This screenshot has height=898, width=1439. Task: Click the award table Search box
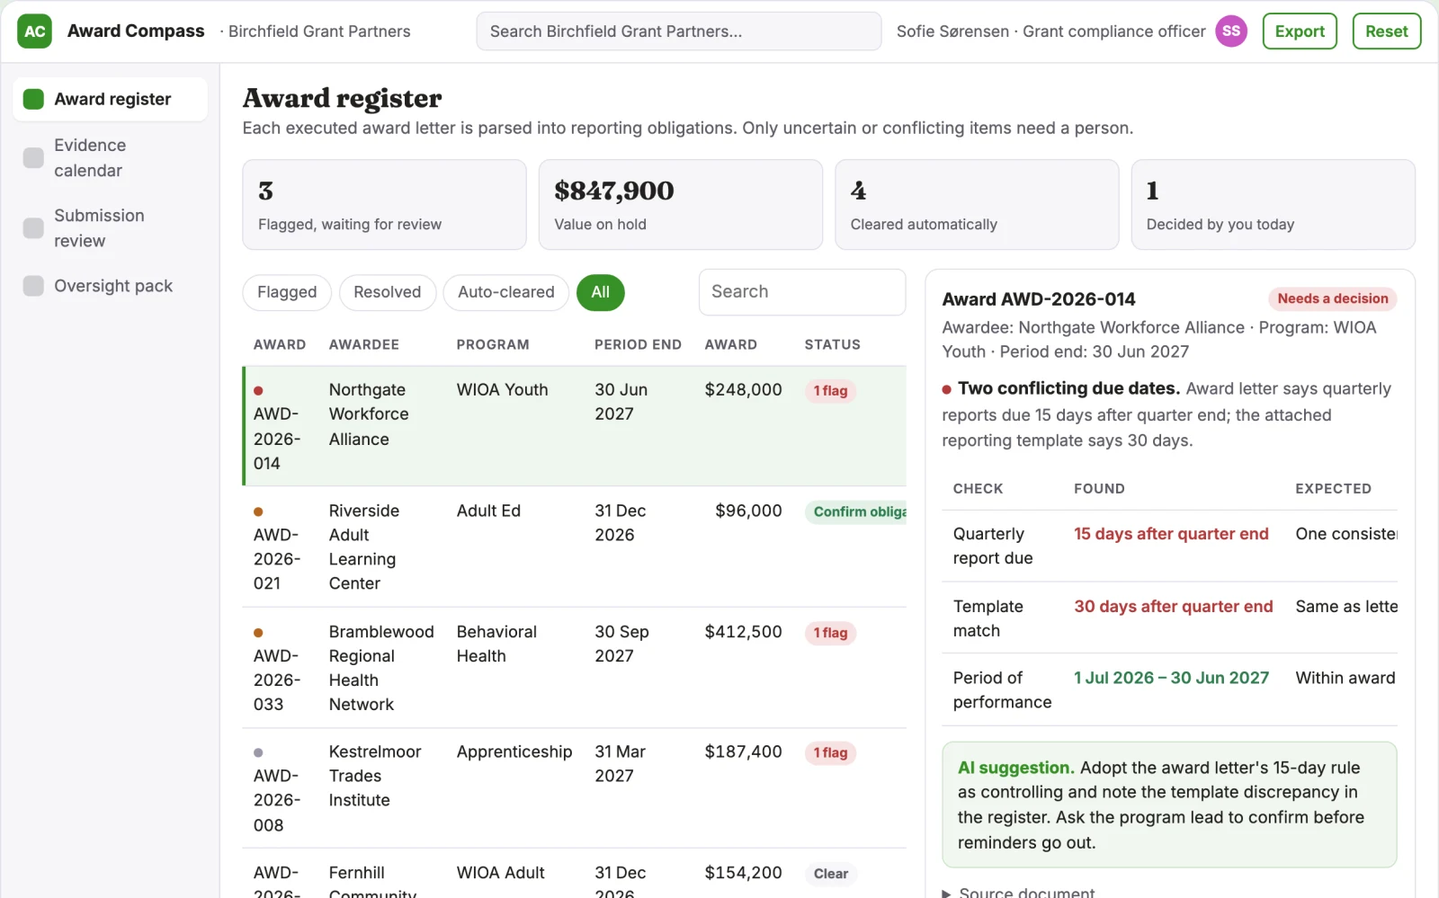click(801, 292)
